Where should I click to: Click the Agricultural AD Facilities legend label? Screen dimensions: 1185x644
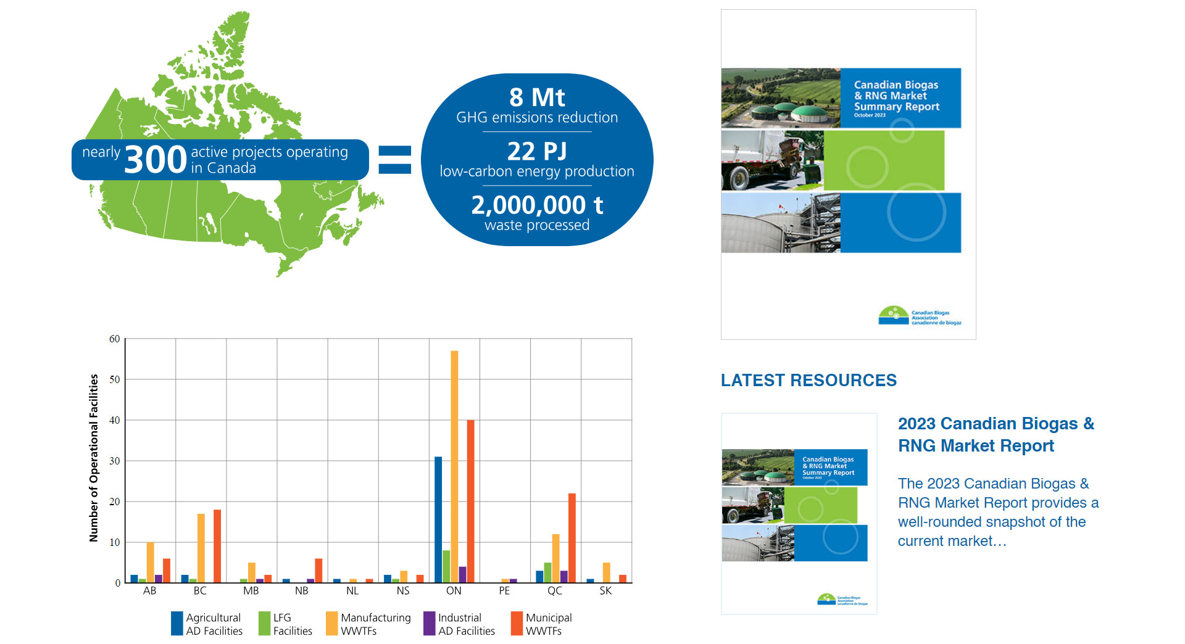pos(214,624)
